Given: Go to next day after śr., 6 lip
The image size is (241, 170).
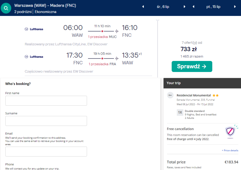Looking at the screenshot, I should [x=184, y=7].
